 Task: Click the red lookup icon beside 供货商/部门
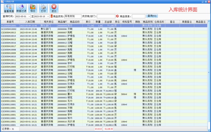[x=117, y=16]
